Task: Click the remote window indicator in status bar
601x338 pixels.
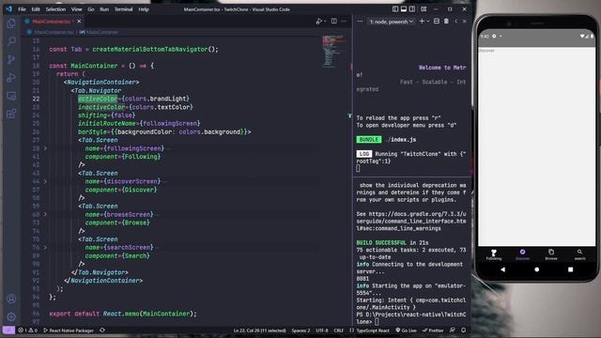Action: 8,330
